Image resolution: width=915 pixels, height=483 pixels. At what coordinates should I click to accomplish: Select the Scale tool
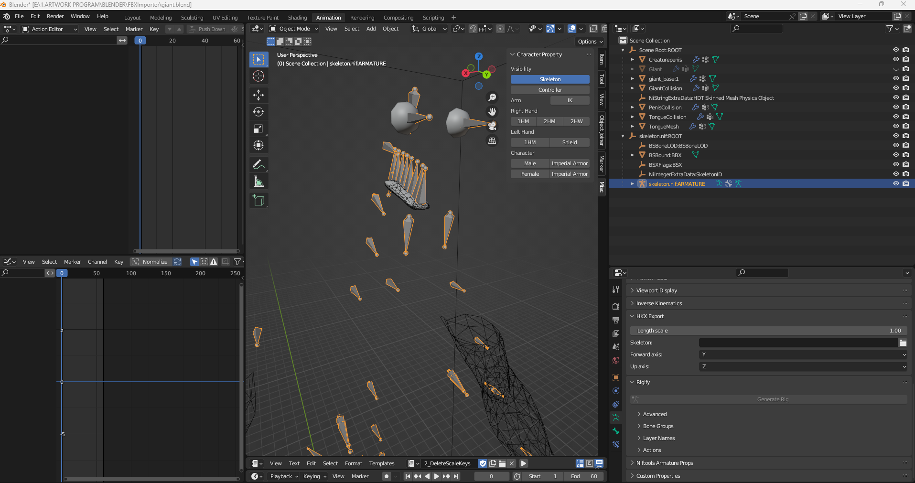click(x=258, y=129)
